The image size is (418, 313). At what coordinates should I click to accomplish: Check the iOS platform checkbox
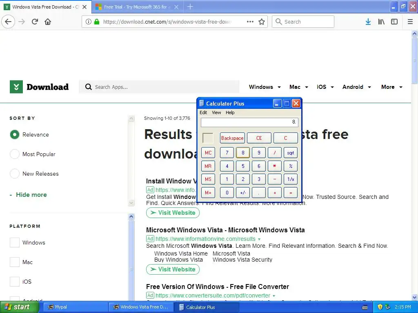click(x=15, y=281)
